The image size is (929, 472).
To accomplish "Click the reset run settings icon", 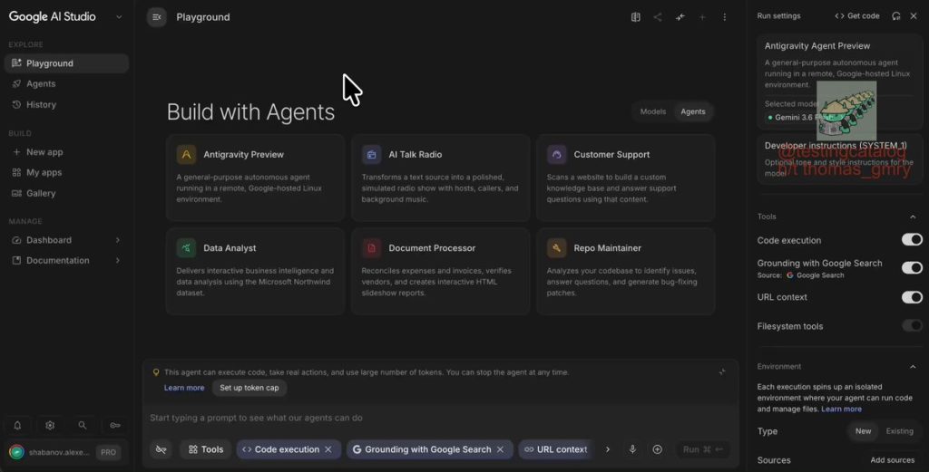I will 895,16.
